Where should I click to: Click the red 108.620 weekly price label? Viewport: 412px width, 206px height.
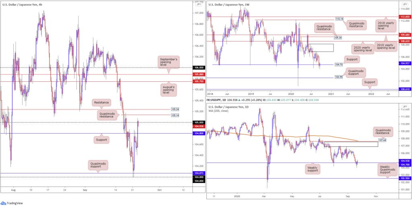coord(405,41)
